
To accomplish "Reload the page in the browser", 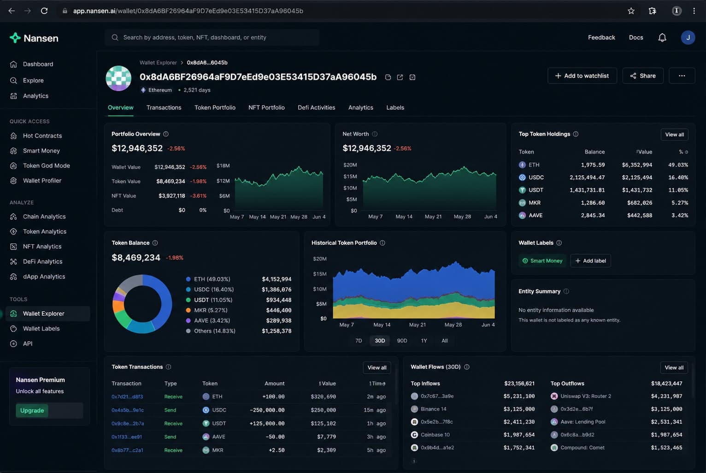I will (x=44, y=11).
